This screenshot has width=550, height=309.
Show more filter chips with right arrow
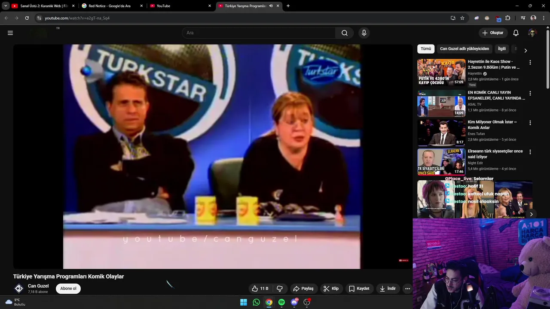[x=525, y=50]
